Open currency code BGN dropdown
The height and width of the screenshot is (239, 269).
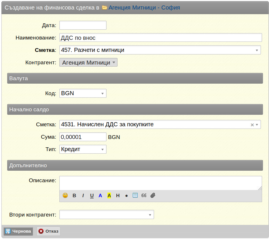pos(83,93)
